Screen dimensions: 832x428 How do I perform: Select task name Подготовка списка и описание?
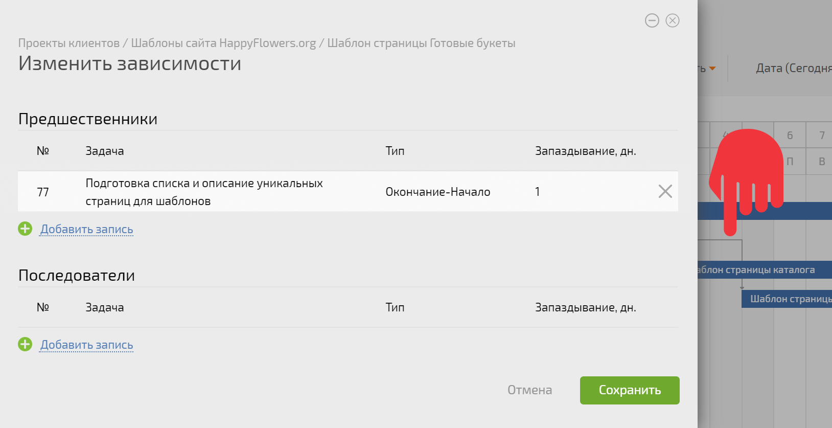click(204, 192)
